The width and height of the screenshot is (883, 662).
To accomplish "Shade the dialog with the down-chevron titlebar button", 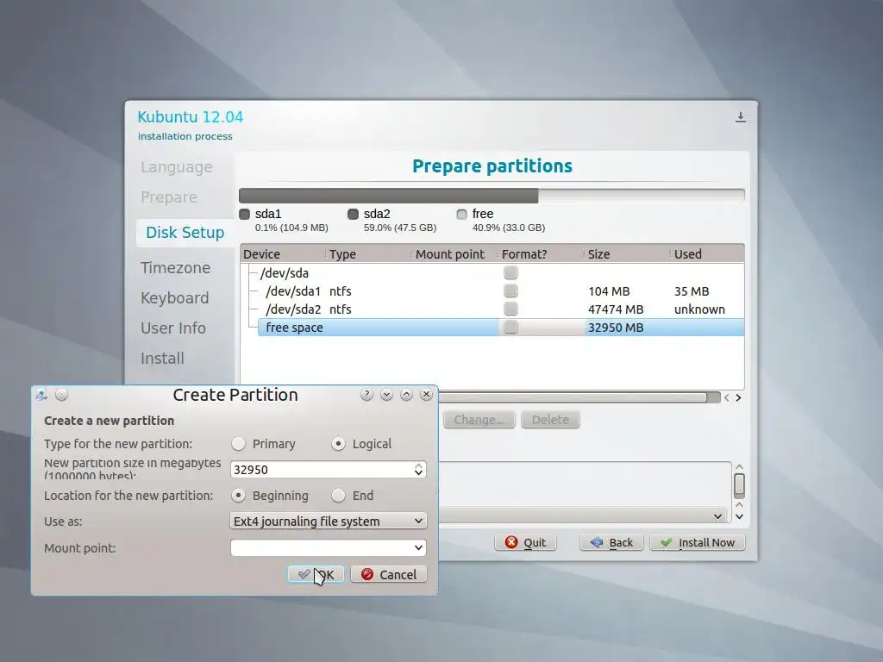I will [x=386, y=395].
